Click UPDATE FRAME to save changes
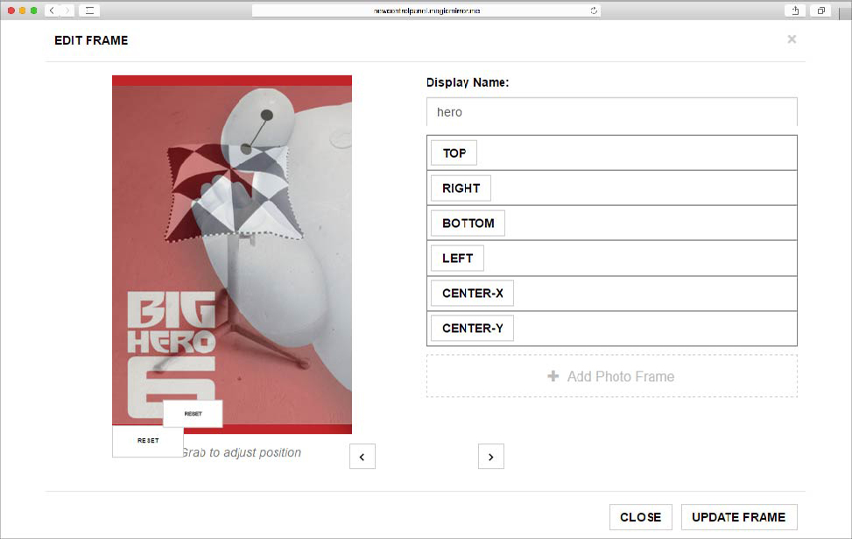852x539 pixels. tap(739, 517)
